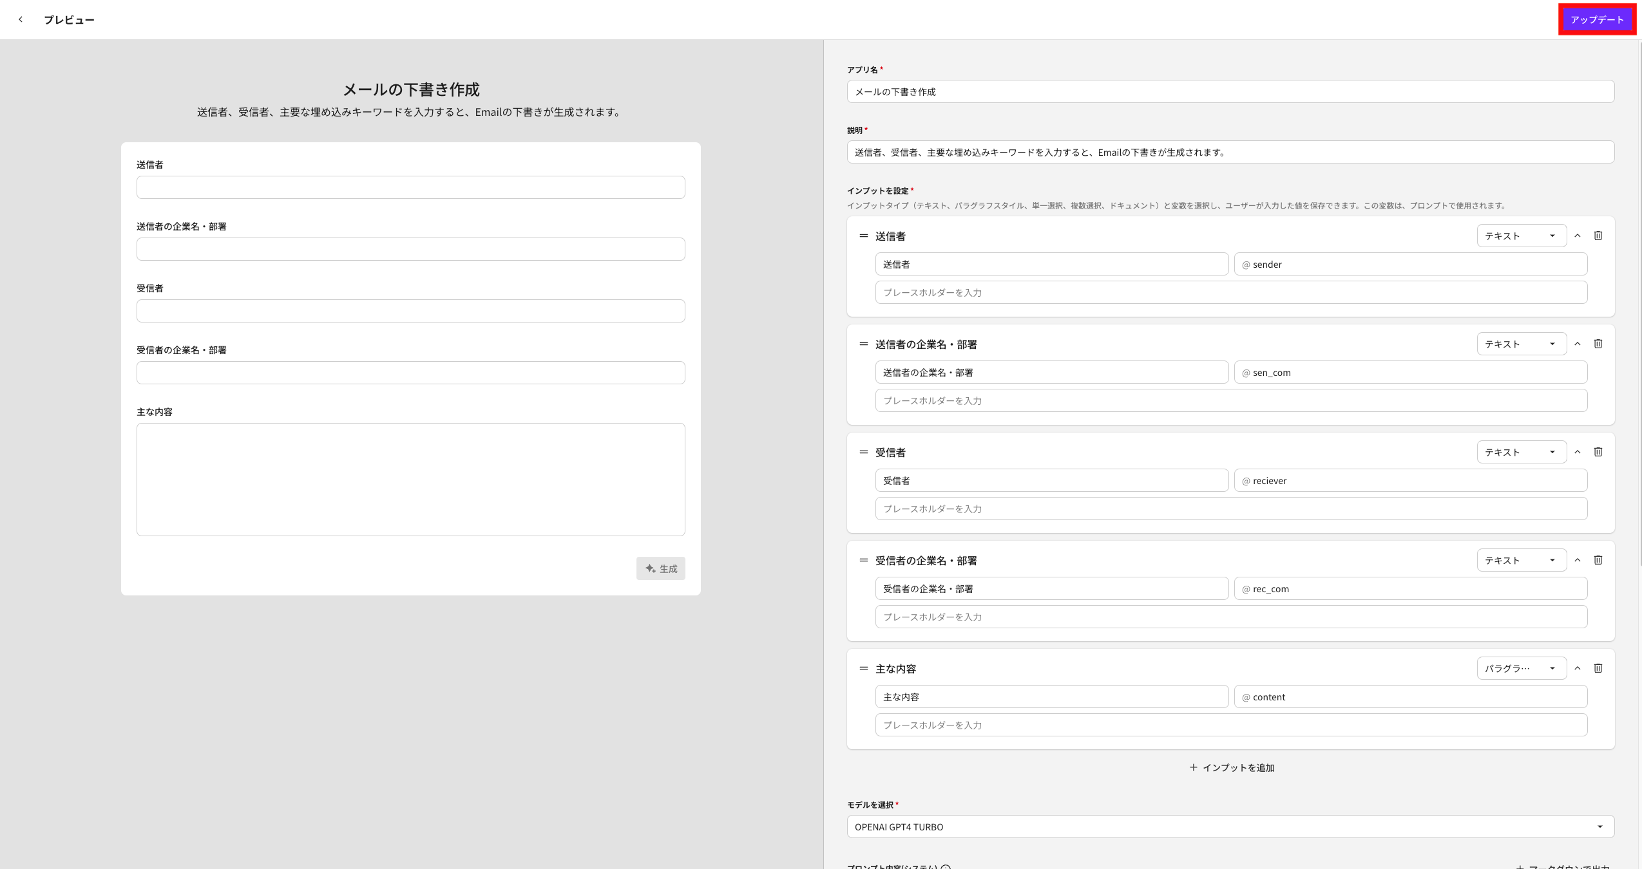The image size is (1642, 869).
Task: Open the OPENAI GPT4 TURBO model dropdown
Action: point(1230,827)
